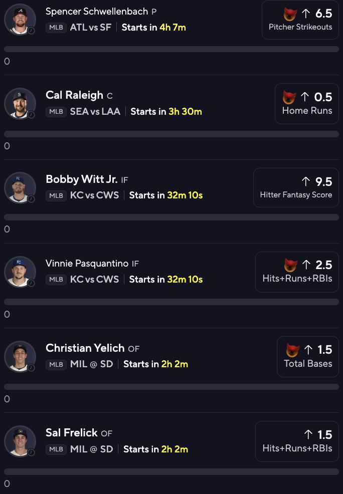
Task: Click the demon icon on Yelich's Total Bases
Action: tap(293, 350)
